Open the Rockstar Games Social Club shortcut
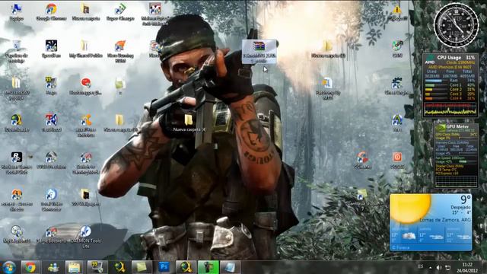487x274 pixels. point(17,163)
